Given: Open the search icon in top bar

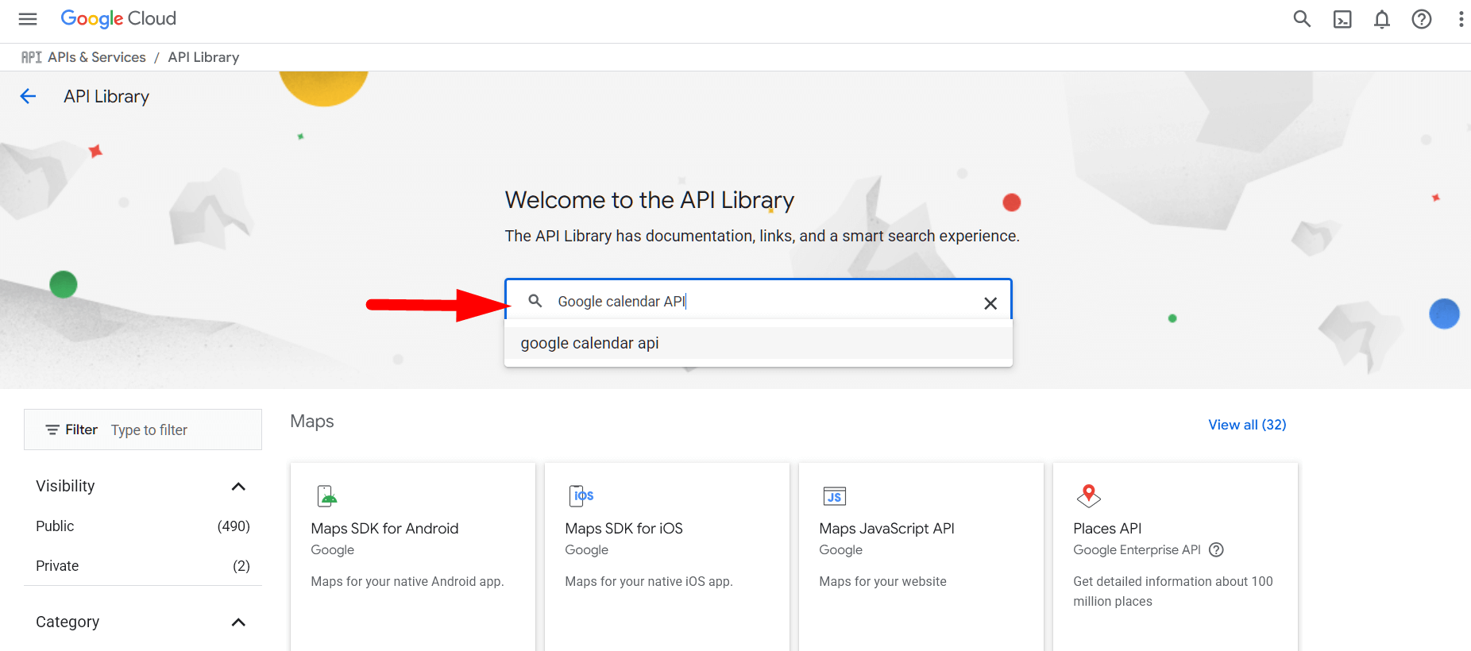Looking at the screenshot, I should (1302, 19).
